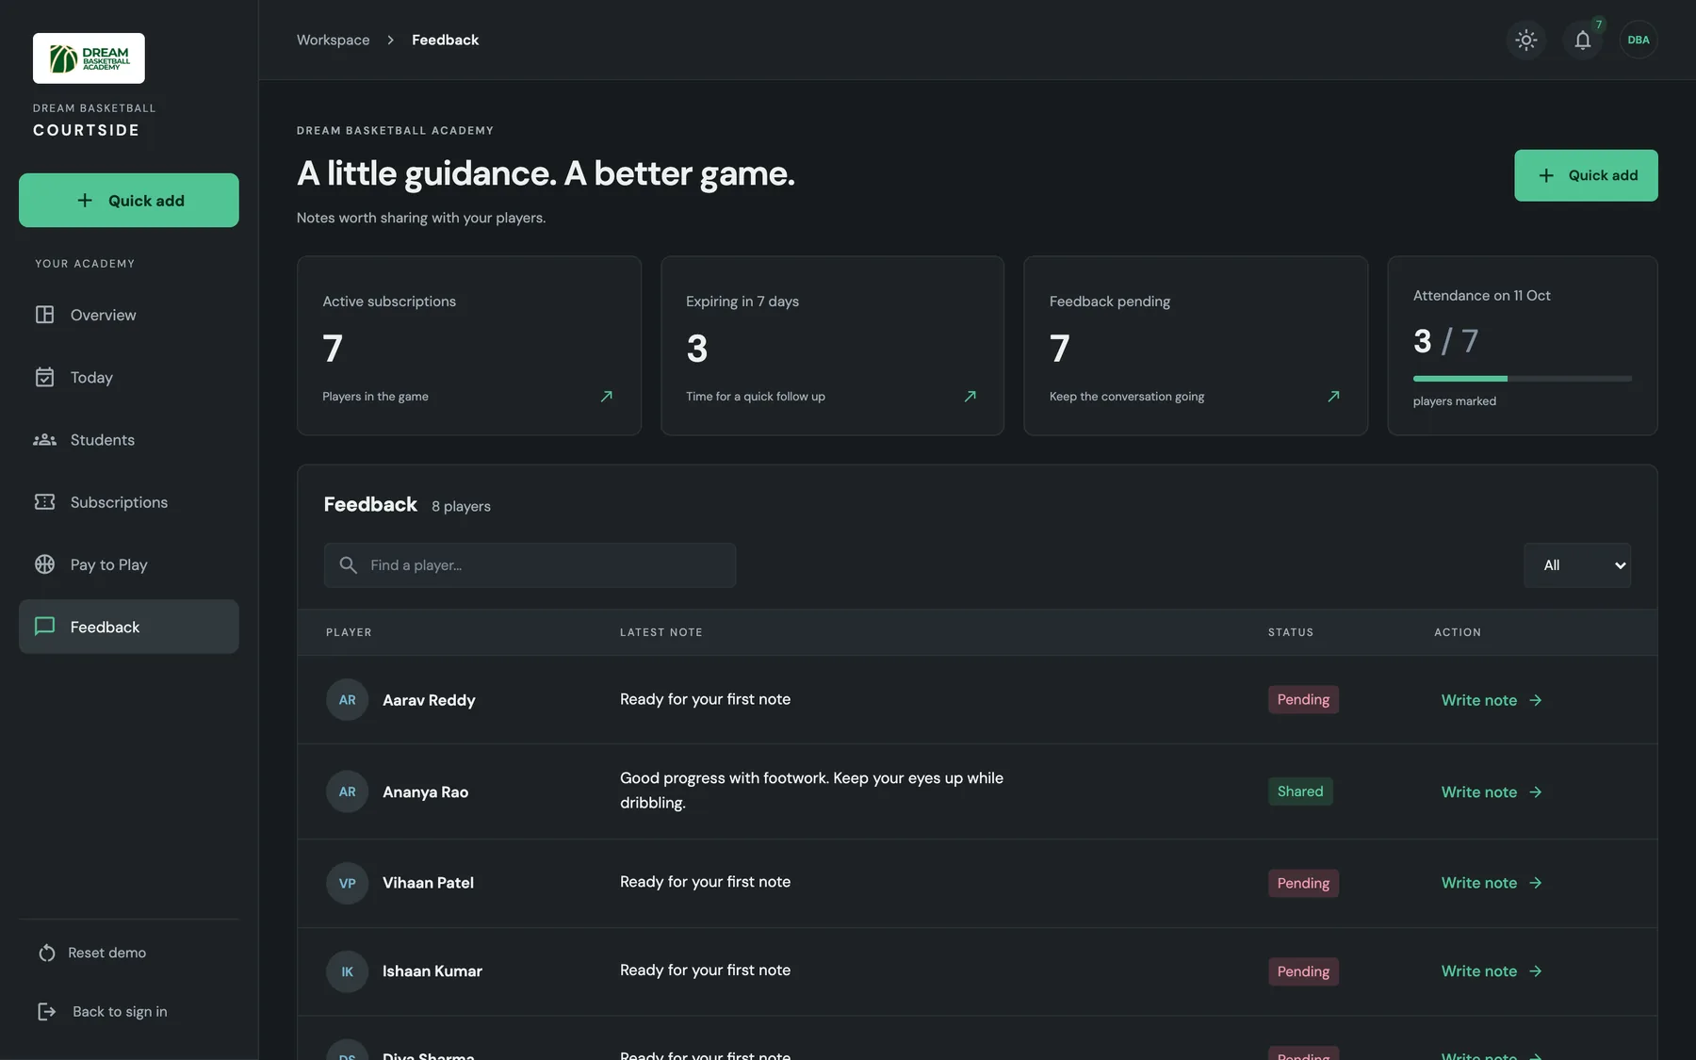Focus the Find a player search field
1696x1060 pixels.
pos(530,565)
